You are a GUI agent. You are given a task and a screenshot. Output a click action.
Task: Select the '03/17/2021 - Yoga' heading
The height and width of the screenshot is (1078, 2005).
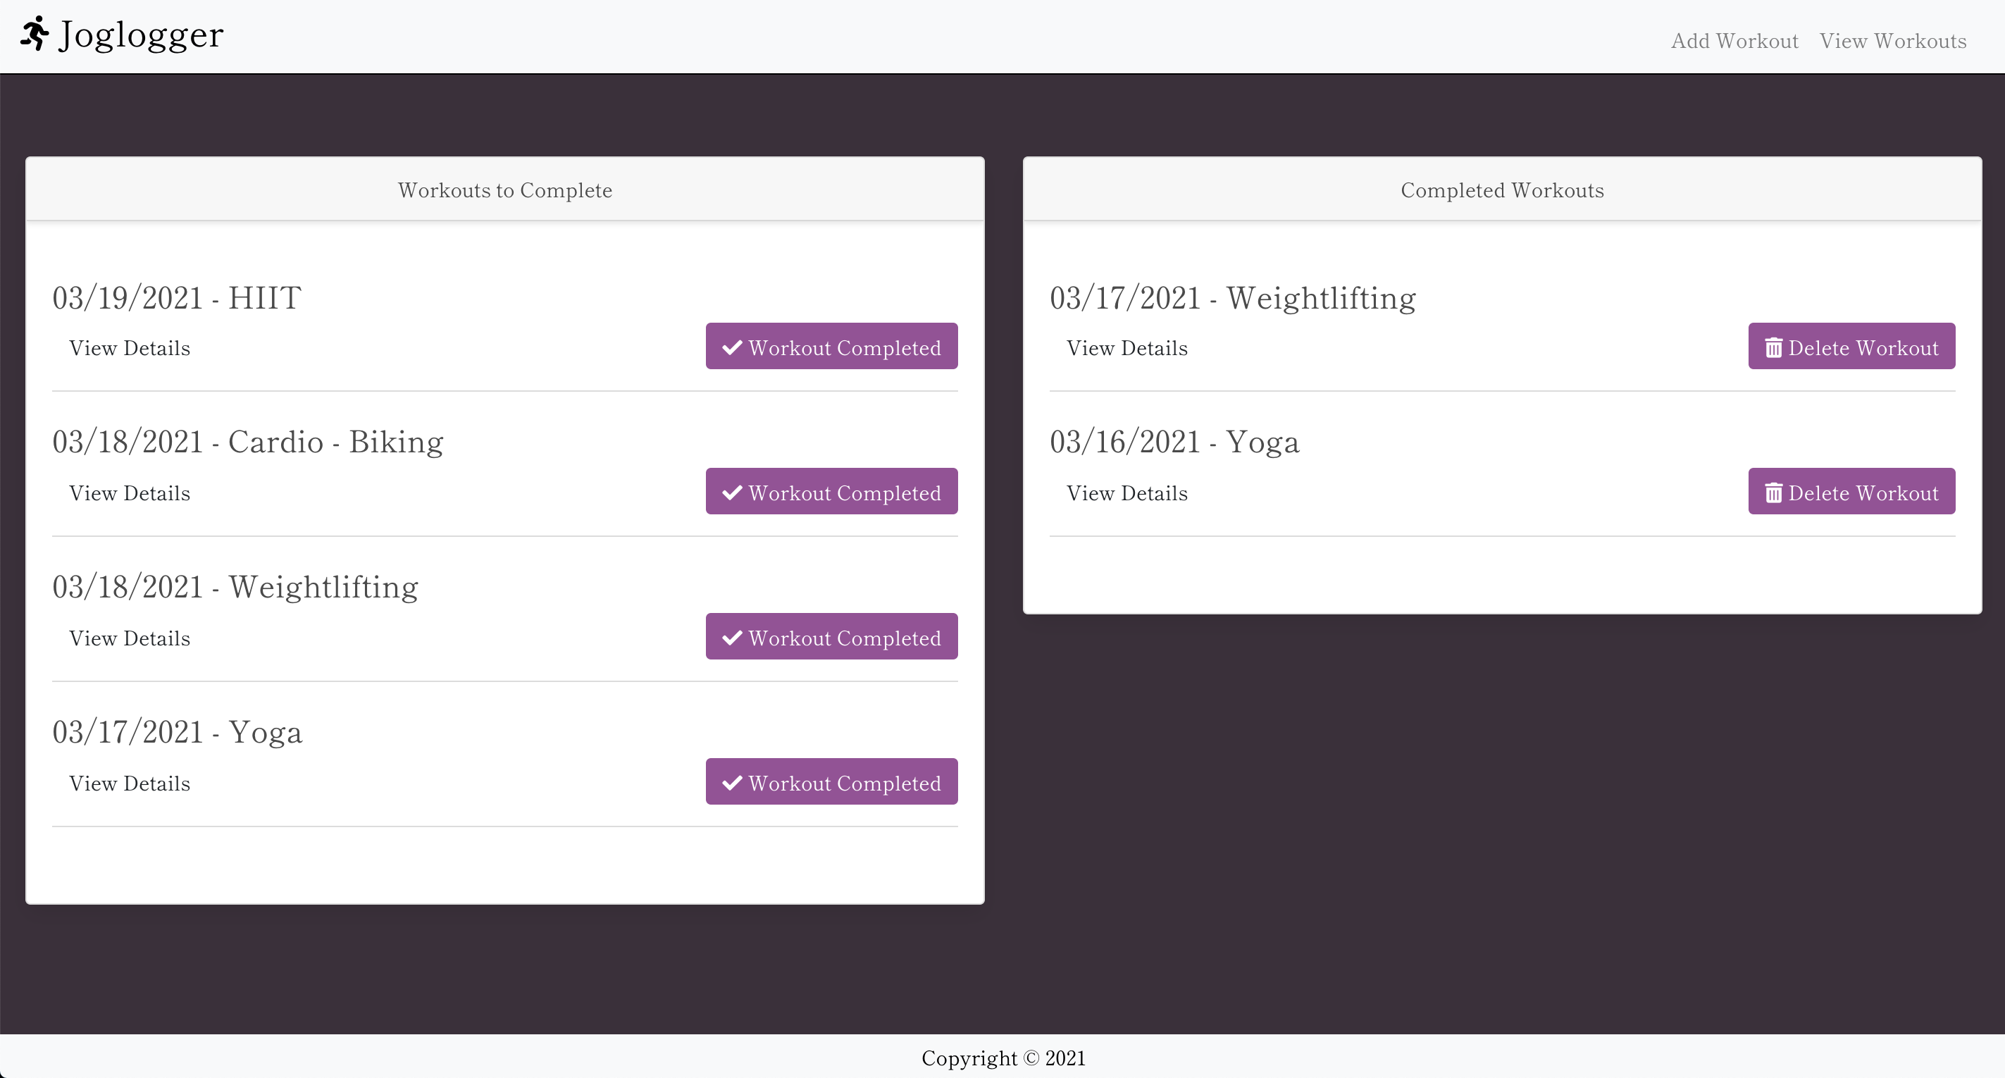click(178, 733)
